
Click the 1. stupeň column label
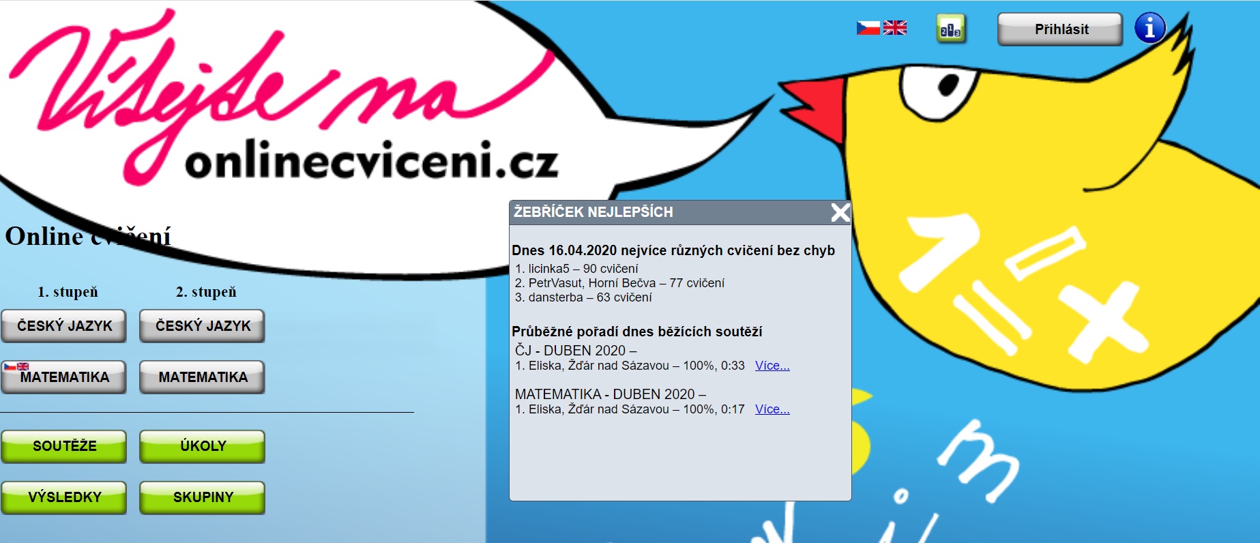point(68,292)
